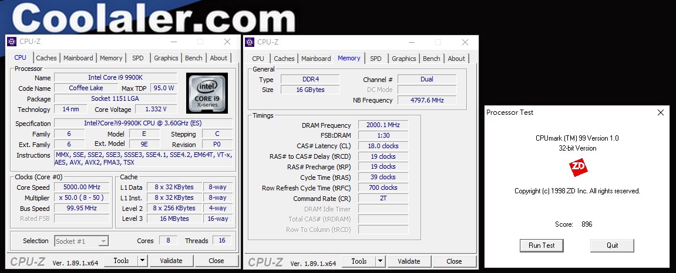Open Graphics tab in right CPU-Z window
Viewport: 676px width, 273px height.
(404, 59)
